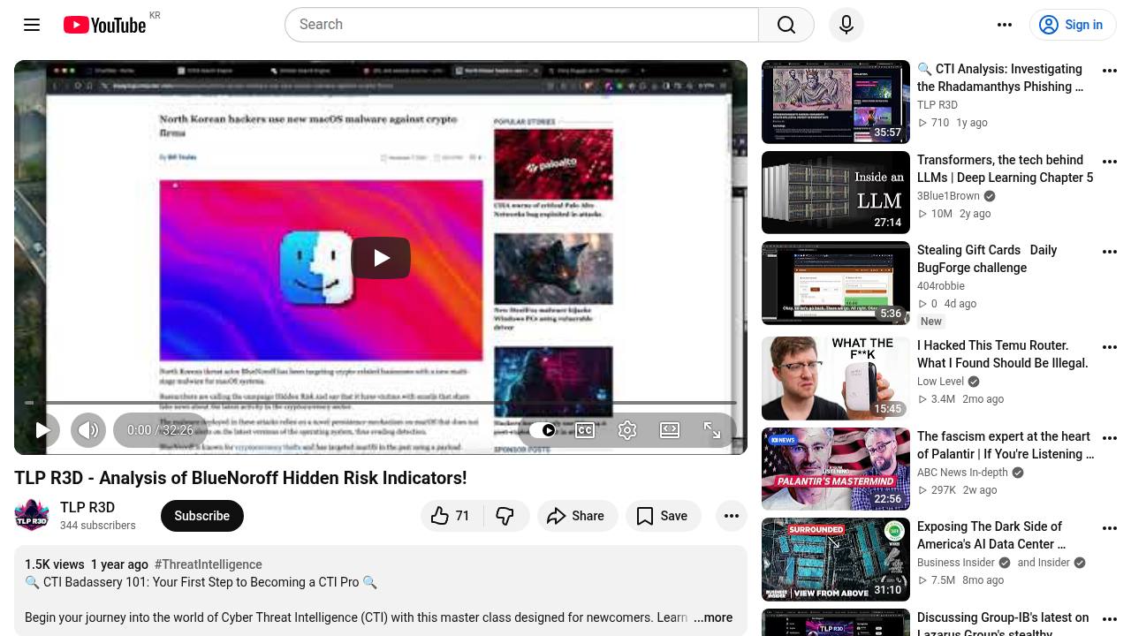Open options for Group-IB Lazarus video
The width and height of the screenshot is (1131, 636).
[1110, 619]
